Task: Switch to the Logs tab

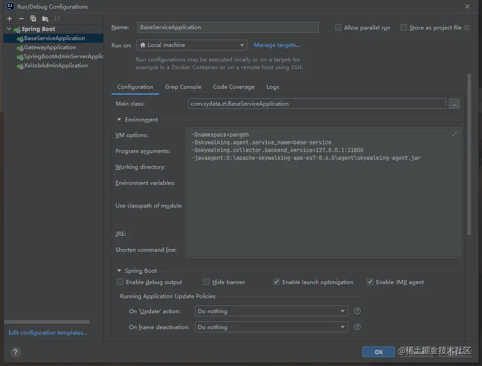Action: [273, 87]
